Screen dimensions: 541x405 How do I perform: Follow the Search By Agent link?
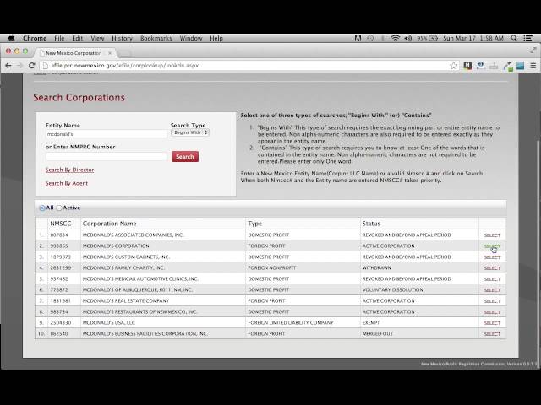coord(67,183)
